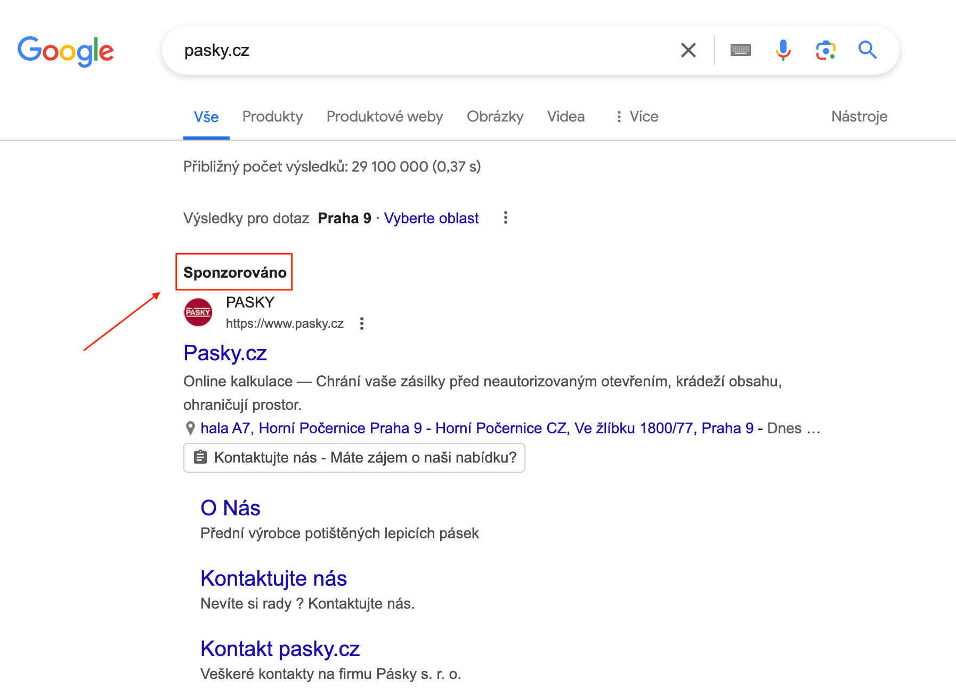Image resolution: width=956 pixels, height=696 pixels.
Task: Open the on-screen keyboard input tool
Action: (741, 50)
